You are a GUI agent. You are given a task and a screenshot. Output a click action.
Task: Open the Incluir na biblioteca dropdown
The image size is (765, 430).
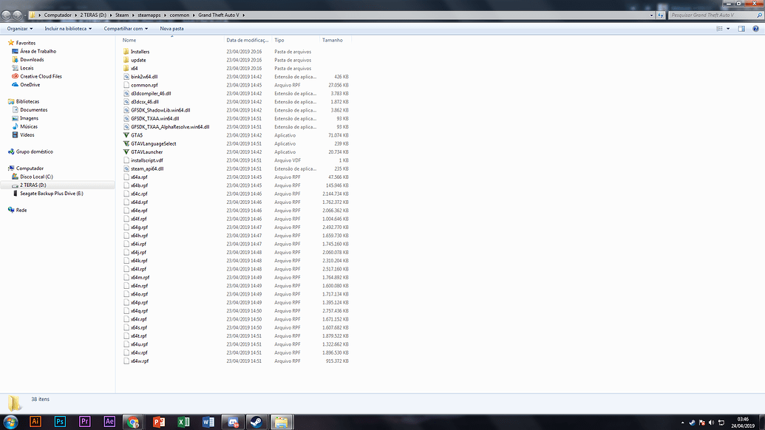[68, 29]
